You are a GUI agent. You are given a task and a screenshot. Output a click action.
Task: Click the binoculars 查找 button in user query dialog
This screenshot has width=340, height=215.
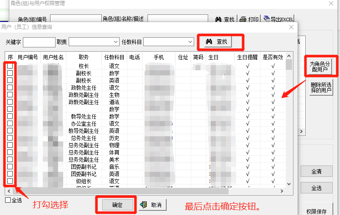tap(218, 41)
